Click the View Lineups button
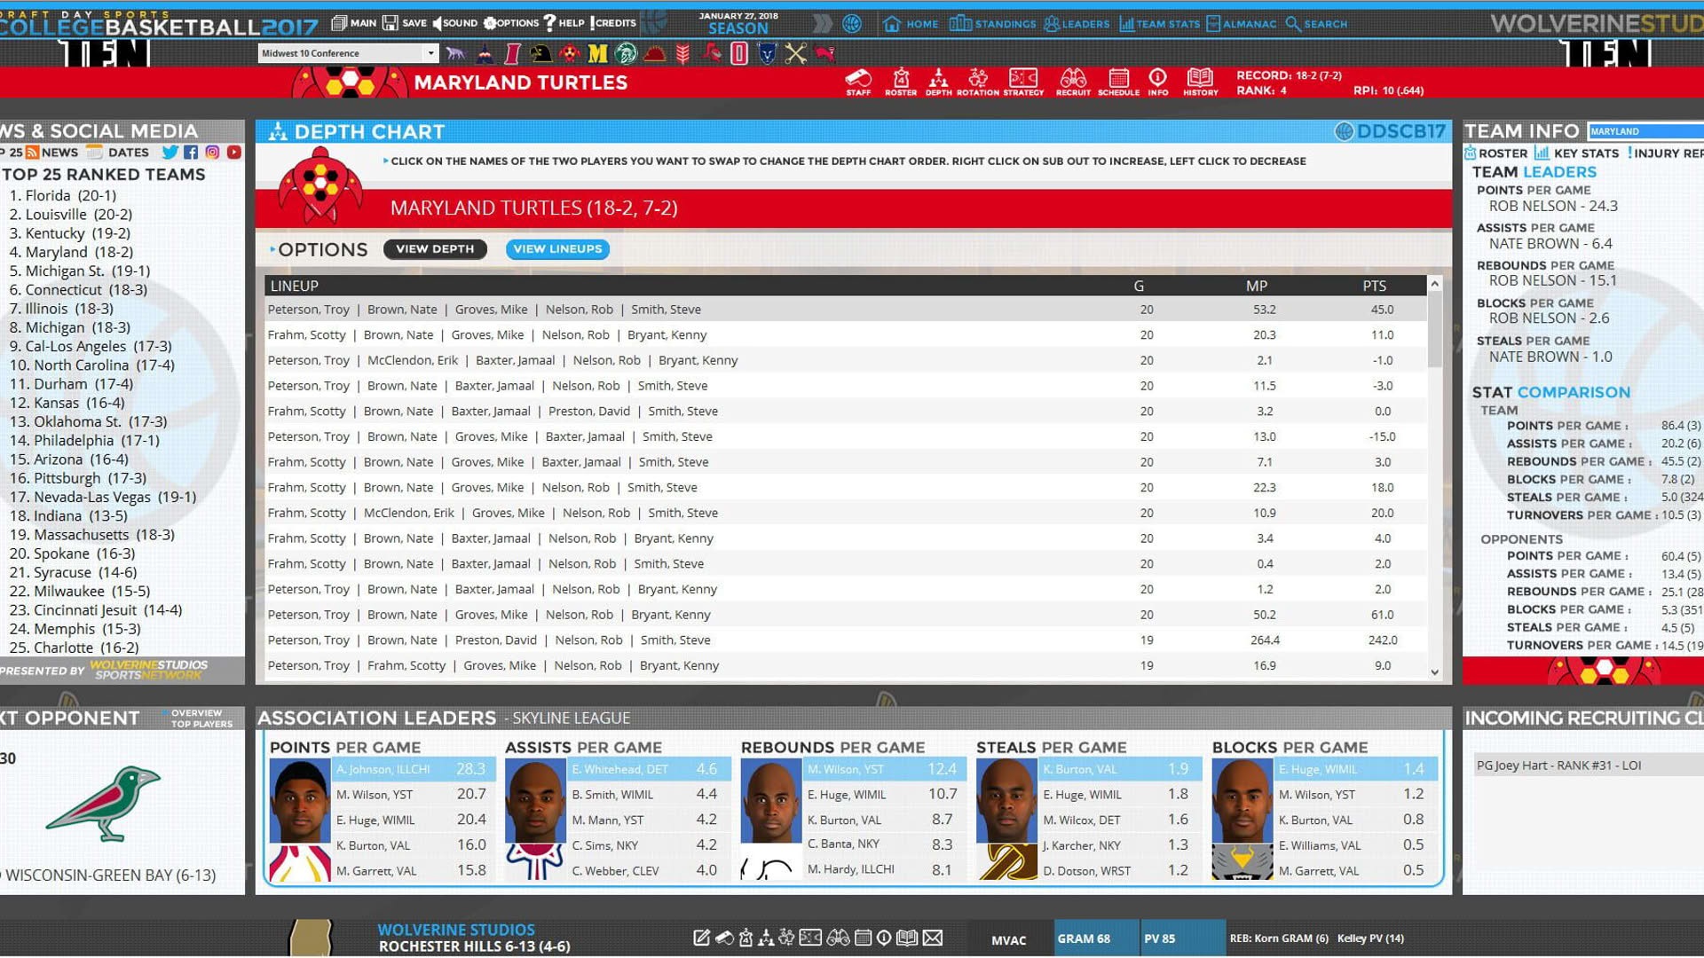Viewport: 1704px width, 958px height. (557, 249)
